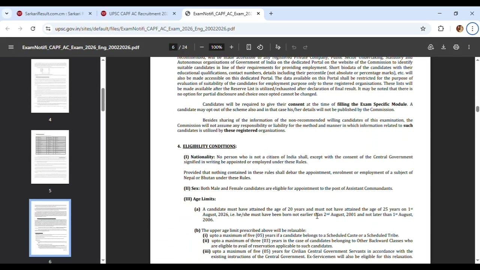This screenshot has height=270, width=480.
Task: Click the bold word "consent" in the document
Action: click(x=296, y=104)
